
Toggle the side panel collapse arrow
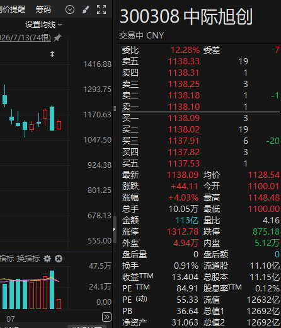point(115,230)
